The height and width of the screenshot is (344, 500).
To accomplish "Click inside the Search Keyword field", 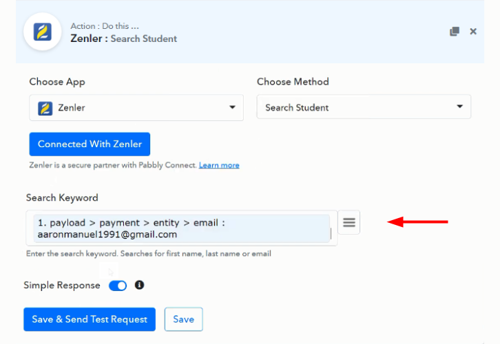I will (x=181, y=228).
